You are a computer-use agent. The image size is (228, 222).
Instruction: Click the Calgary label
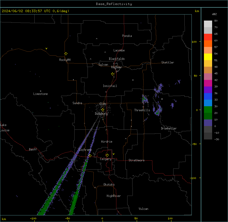click(x=106, y=159)
